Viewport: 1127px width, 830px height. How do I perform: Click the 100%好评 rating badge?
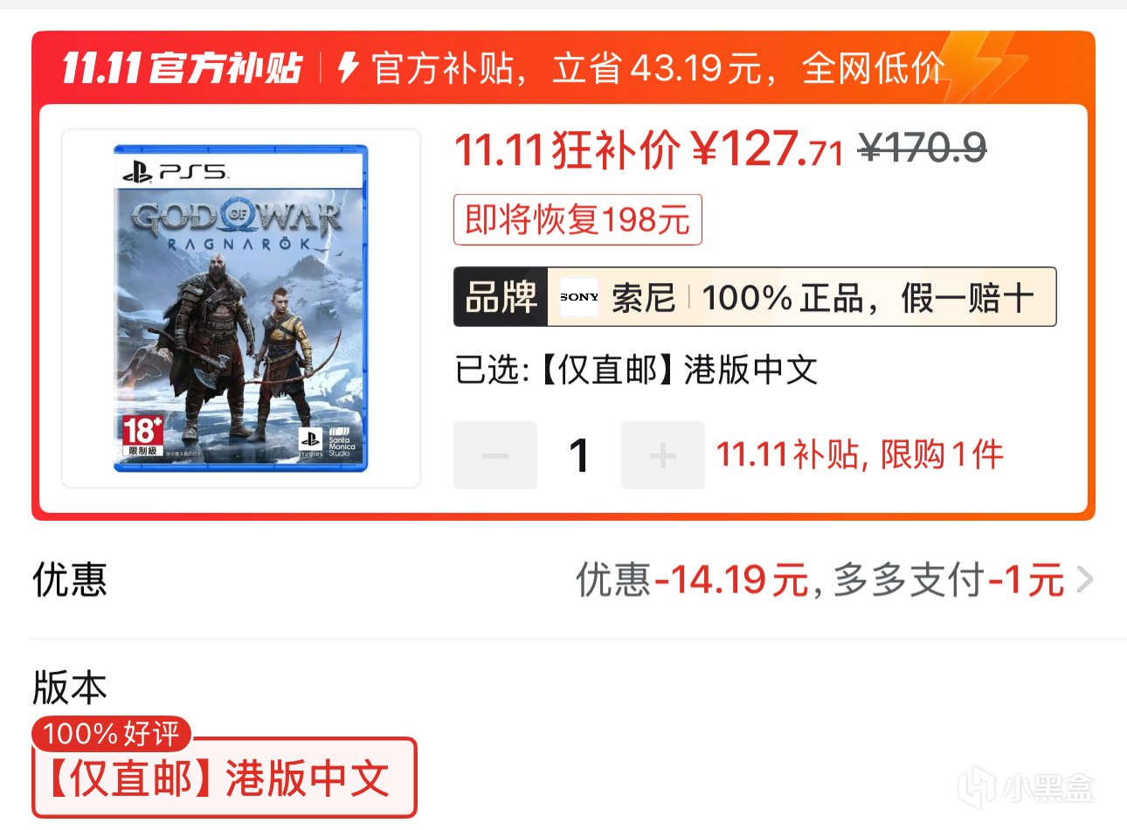[112, 734]
